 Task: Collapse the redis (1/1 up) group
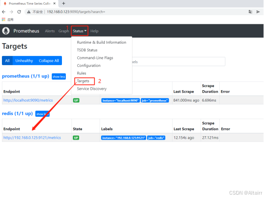[x=42, y=114]
